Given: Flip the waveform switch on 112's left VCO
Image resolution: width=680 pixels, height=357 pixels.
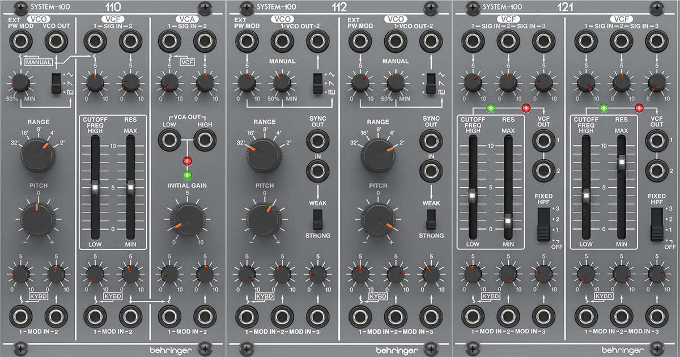Looking at the screenshot, I should click(x=317, y=83).
